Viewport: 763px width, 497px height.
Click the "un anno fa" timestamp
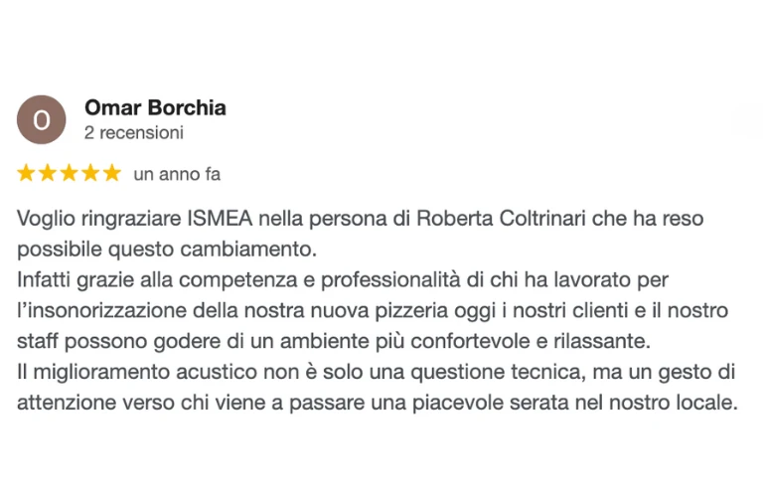(x=177, y=175)
